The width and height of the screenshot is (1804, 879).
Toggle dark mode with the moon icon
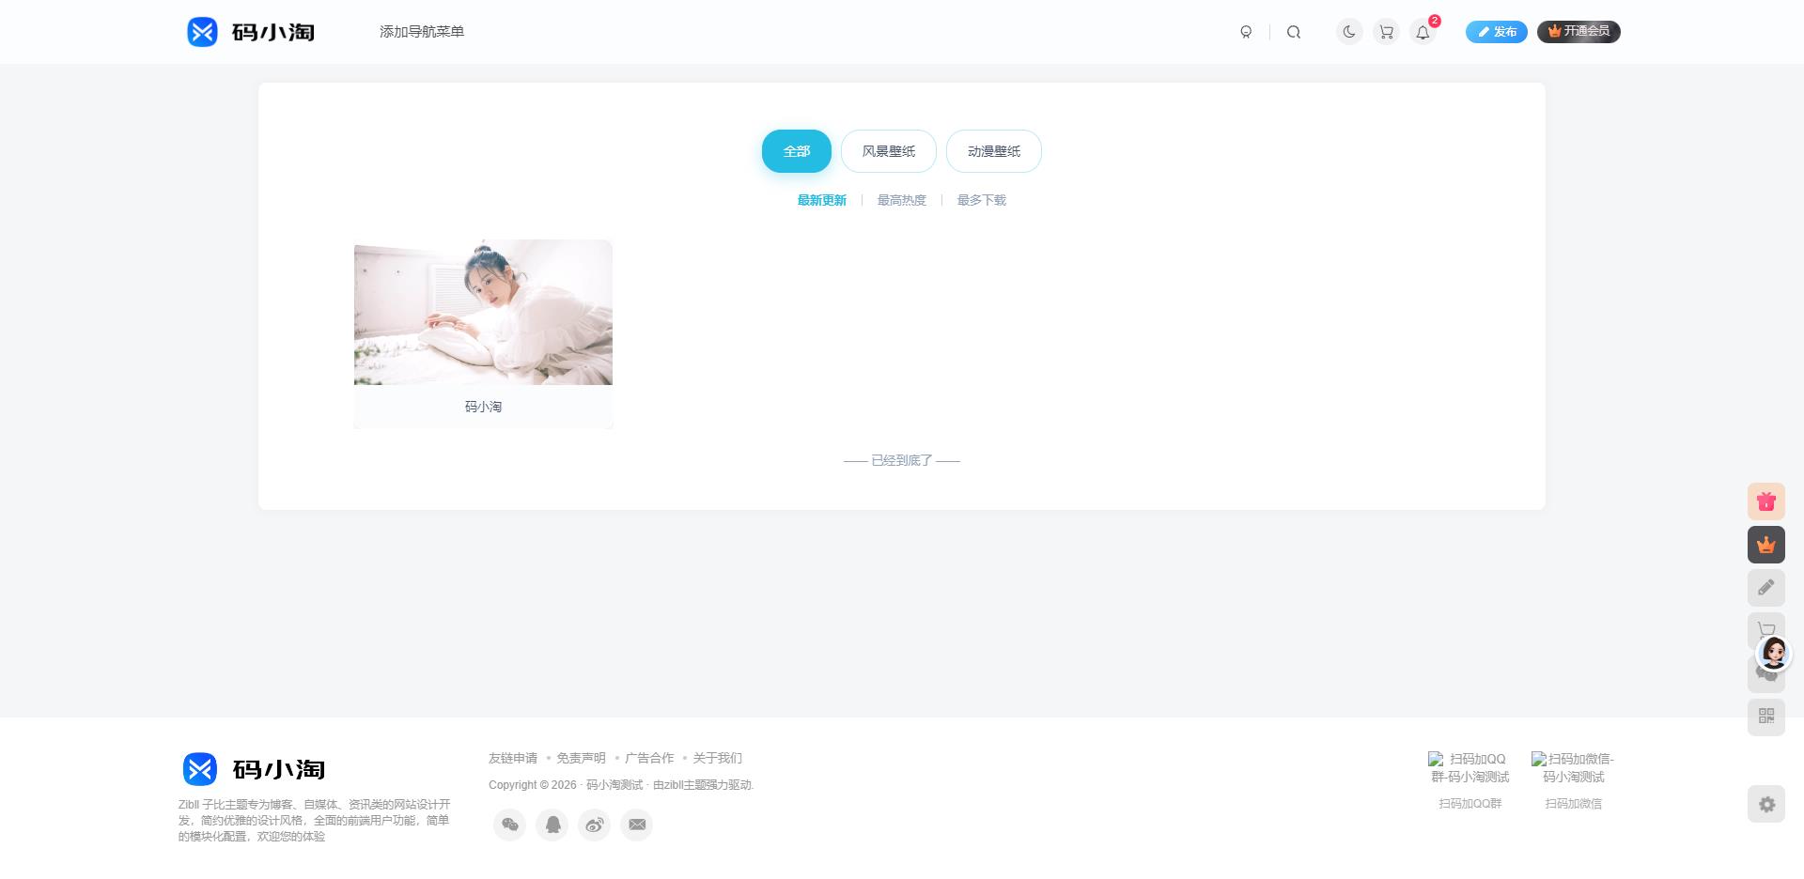1349,32
